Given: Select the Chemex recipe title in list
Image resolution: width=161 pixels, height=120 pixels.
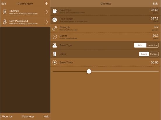Looking at the screenshot, I should tap(14, 11).
